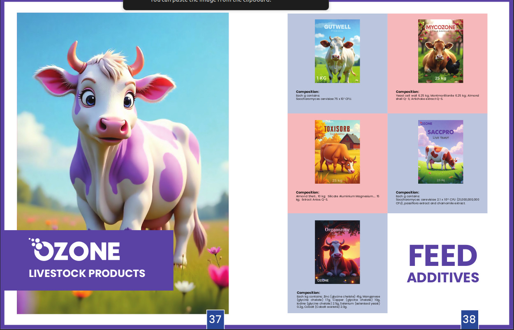Click the 'LIVESTOCK PRODUCTS' text

click(87, 273)
